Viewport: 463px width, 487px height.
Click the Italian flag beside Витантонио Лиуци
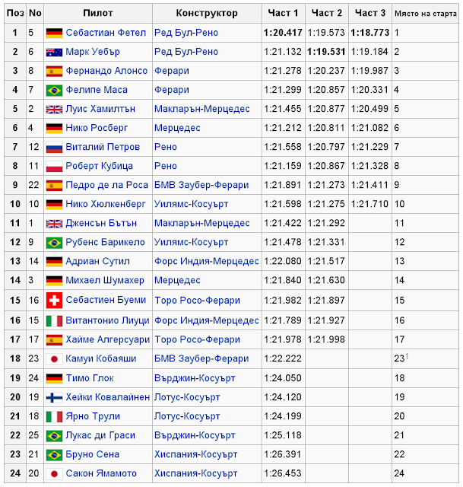(x=54, y=321)
